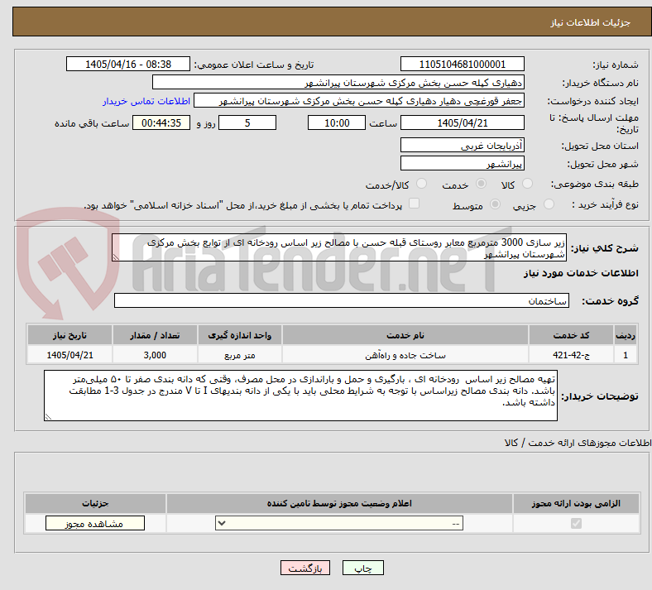Click اطلاعات مجوزهای ارائه خدمت / کالا heading

point(578,443)
